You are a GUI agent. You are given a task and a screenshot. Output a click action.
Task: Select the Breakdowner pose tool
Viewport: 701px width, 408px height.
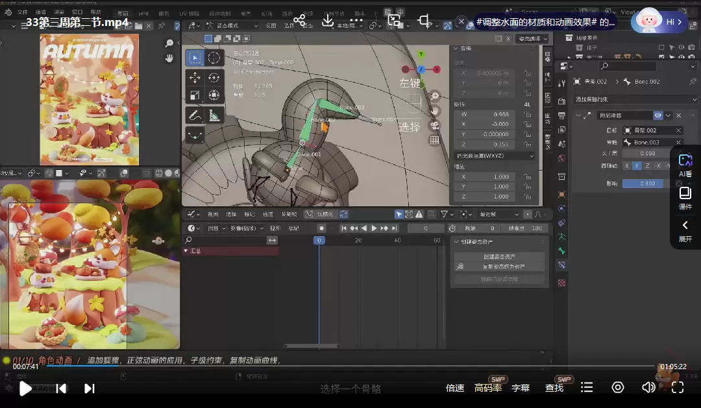[195, 135]
